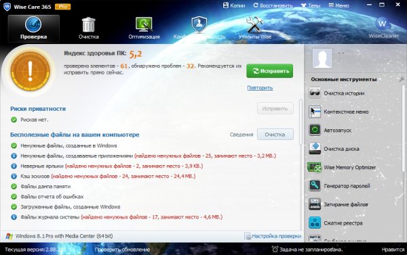Launch the Wise Memory Optimizer icon
This screenshot has height=255, width=407.
315,167
